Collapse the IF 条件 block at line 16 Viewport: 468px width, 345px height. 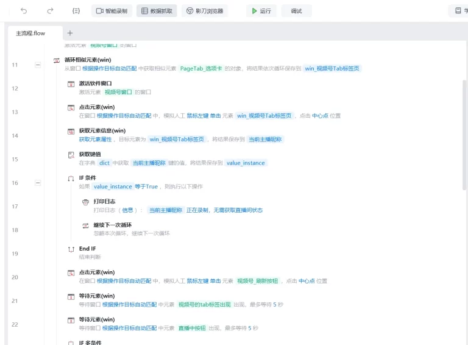[38, 182]
